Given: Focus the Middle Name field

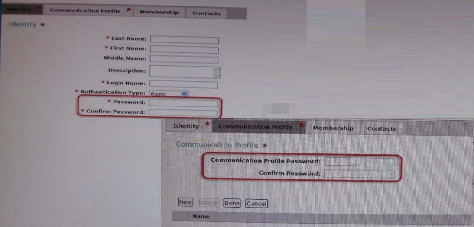Looking at the screenshot, I should [x=184, y=60].
